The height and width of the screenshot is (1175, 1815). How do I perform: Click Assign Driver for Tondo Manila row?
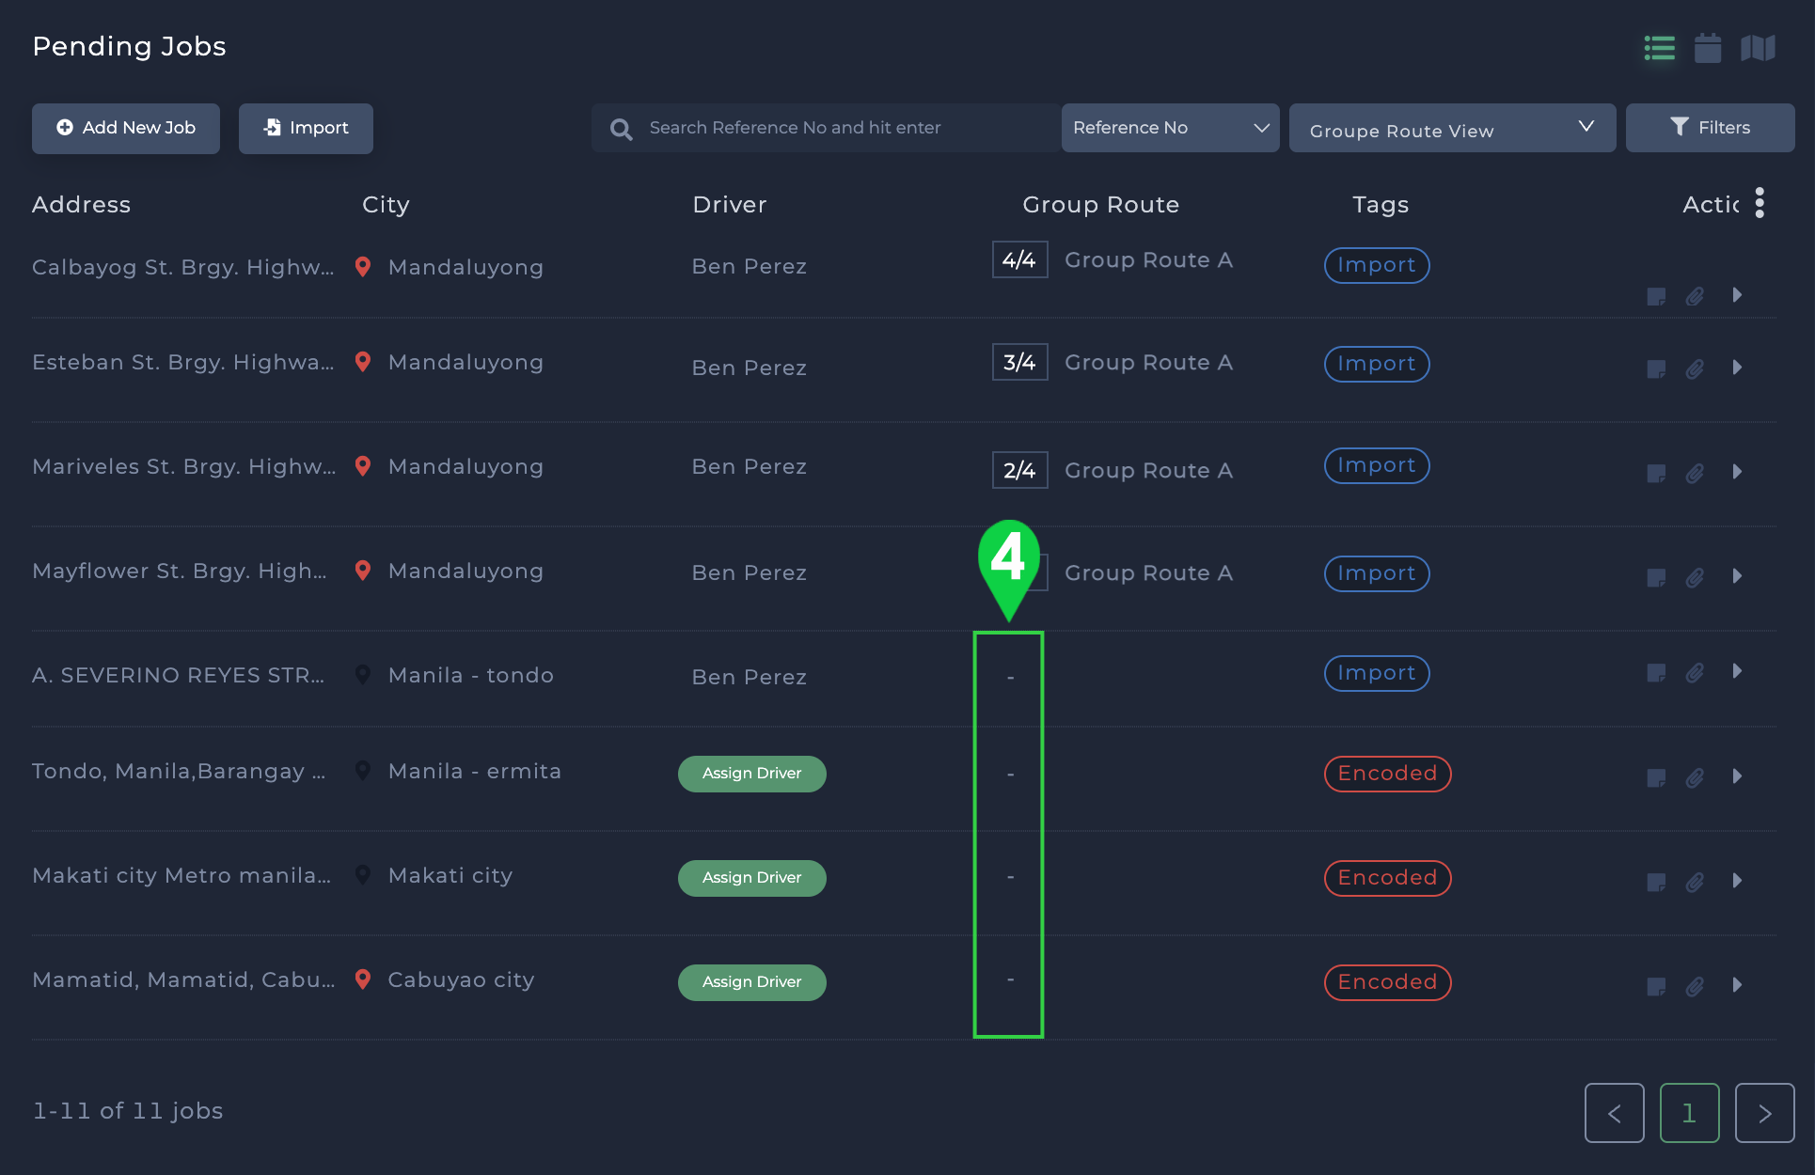(750, 772)
